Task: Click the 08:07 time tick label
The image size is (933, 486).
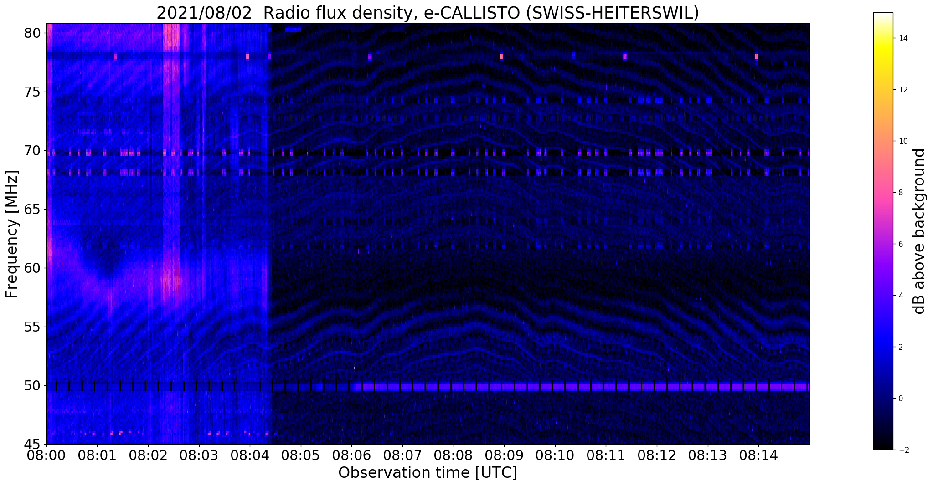Action: coord(402,455)
